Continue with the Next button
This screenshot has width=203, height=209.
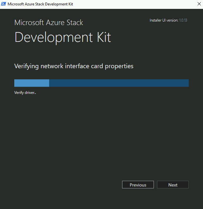[x=173, y=185]
